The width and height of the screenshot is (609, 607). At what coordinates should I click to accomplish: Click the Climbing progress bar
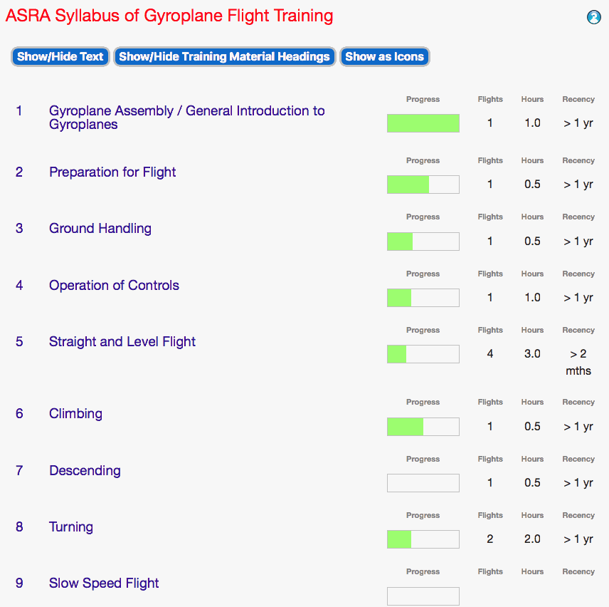[x=423, y=427]
